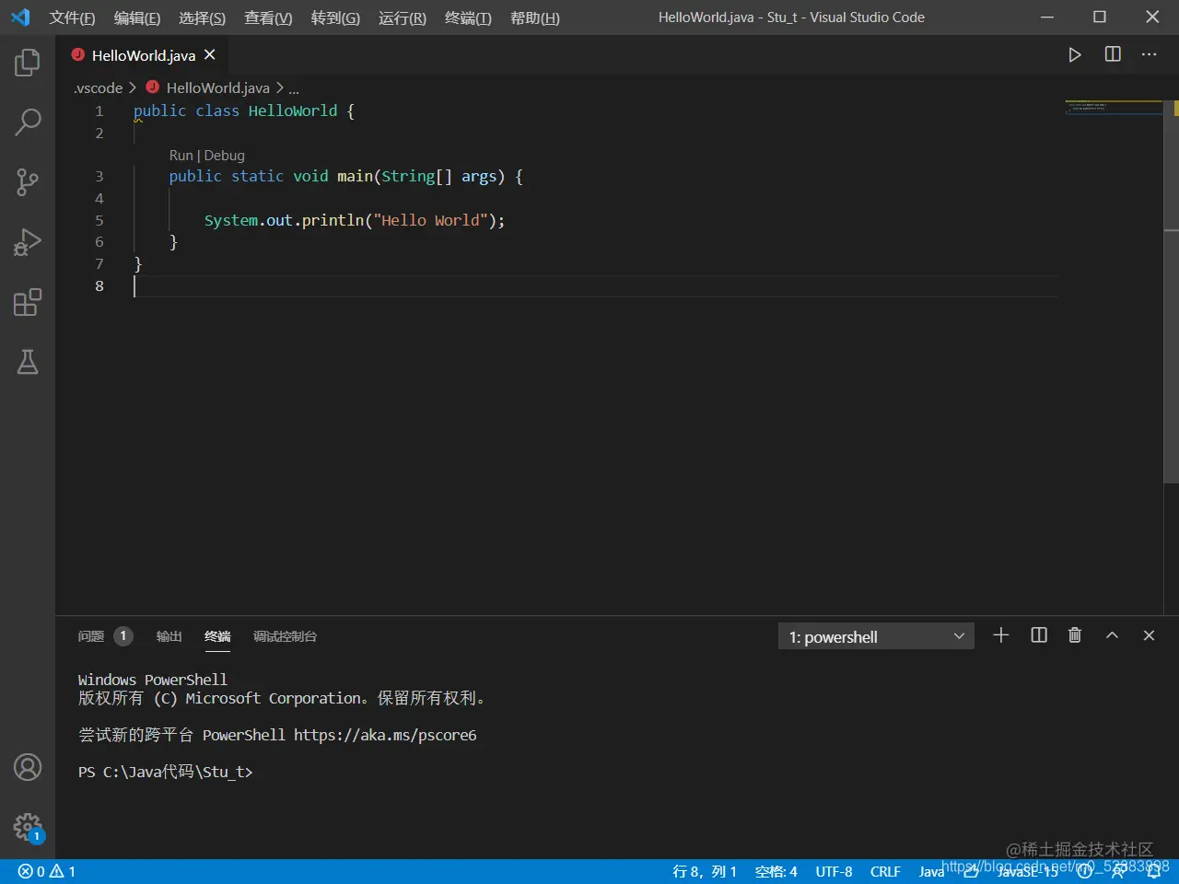The image size is (1179, 884).
Task: Open the 选择(S) menu
Action: click(x=202, y=17)
